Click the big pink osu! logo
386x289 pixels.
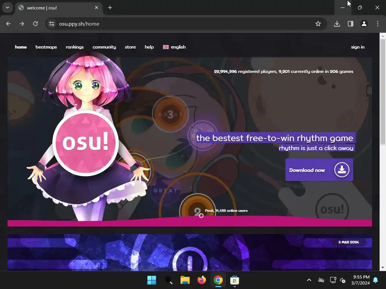pos(86,143)
